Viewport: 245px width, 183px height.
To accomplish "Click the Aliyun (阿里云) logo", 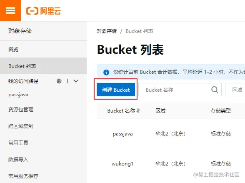I will click(x=43, y=11).
